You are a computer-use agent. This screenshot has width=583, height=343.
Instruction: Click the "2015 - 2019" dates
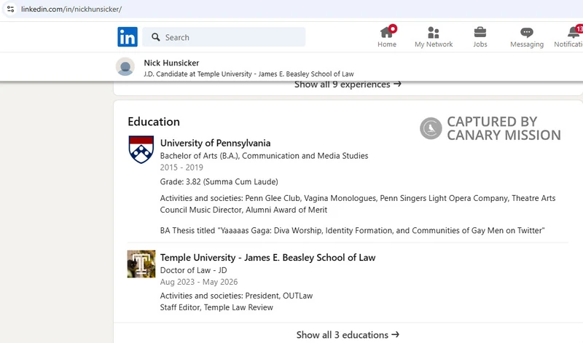pos(181,167)
